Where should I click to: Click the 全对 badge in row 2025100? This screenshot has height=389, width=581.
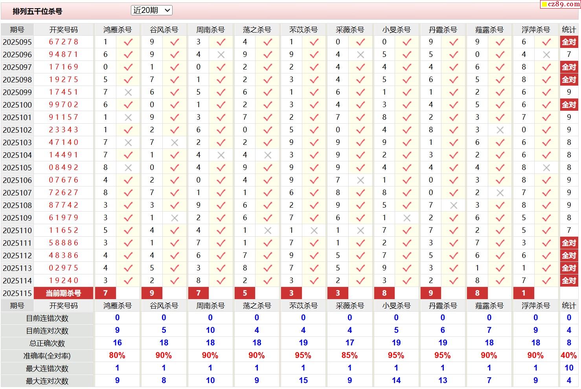coord(569,105)
